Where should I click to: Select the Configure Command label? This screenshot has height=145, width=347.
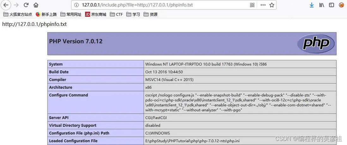coord(68,95)
